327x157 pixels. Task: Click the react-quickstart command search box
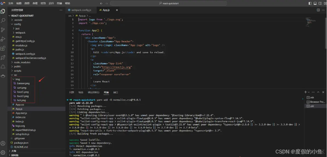click(168, 3)
